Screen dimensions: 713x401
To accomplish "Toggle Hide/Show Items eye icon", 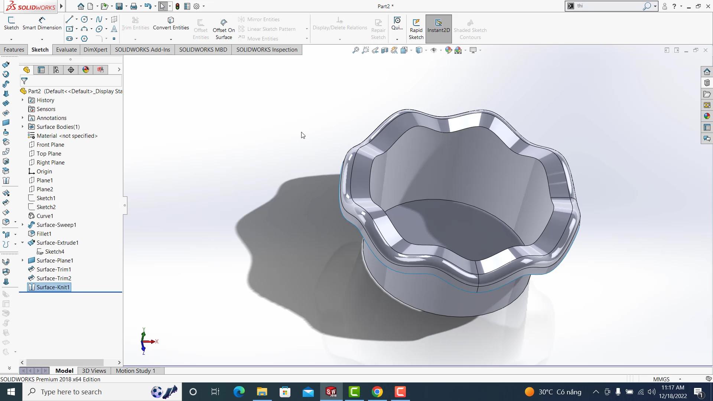I will (433, 50).
